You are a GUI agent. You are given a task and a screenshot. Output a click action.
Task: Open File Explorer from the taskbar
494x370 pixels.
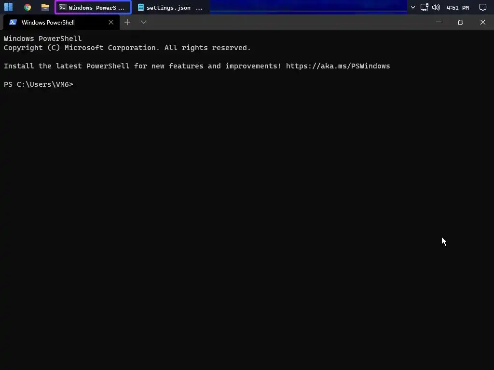[x=45, y=7]
